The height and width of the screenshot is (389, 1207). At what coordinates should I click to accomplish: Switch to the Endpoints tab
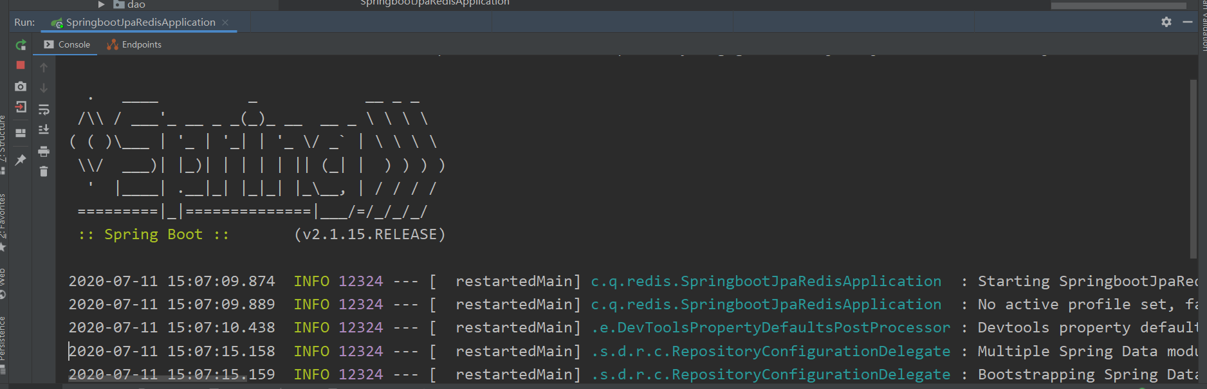click(134, 44)
